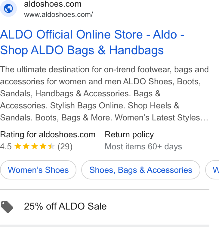This screenshot has width=219, height=227.
Task: Click the half-filled fifth rating star
Action: (51, 146)
